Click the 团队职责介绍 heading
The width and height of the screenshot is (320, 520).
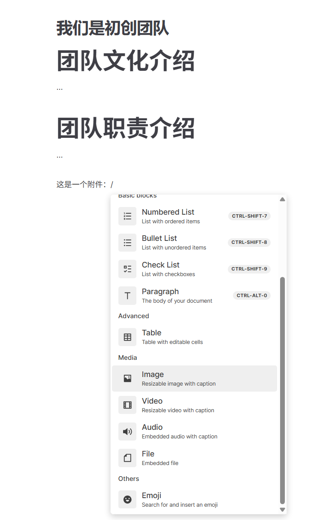tap(126, 128)
